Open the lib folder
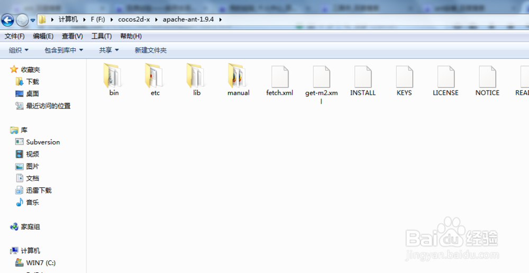The width and height of the screenshot is (529, 273). pos(197,80)
